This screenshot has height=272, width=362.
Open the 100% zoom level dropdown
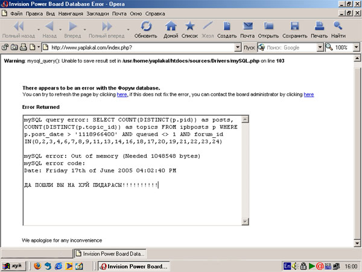[x=357, y=47]
